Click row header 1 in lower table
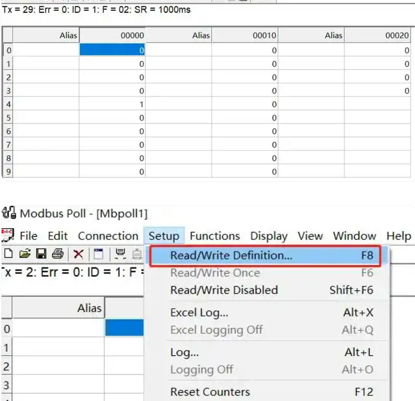This screenshot has width=415, height=401. pyautogui.click(x=6, y=347)
